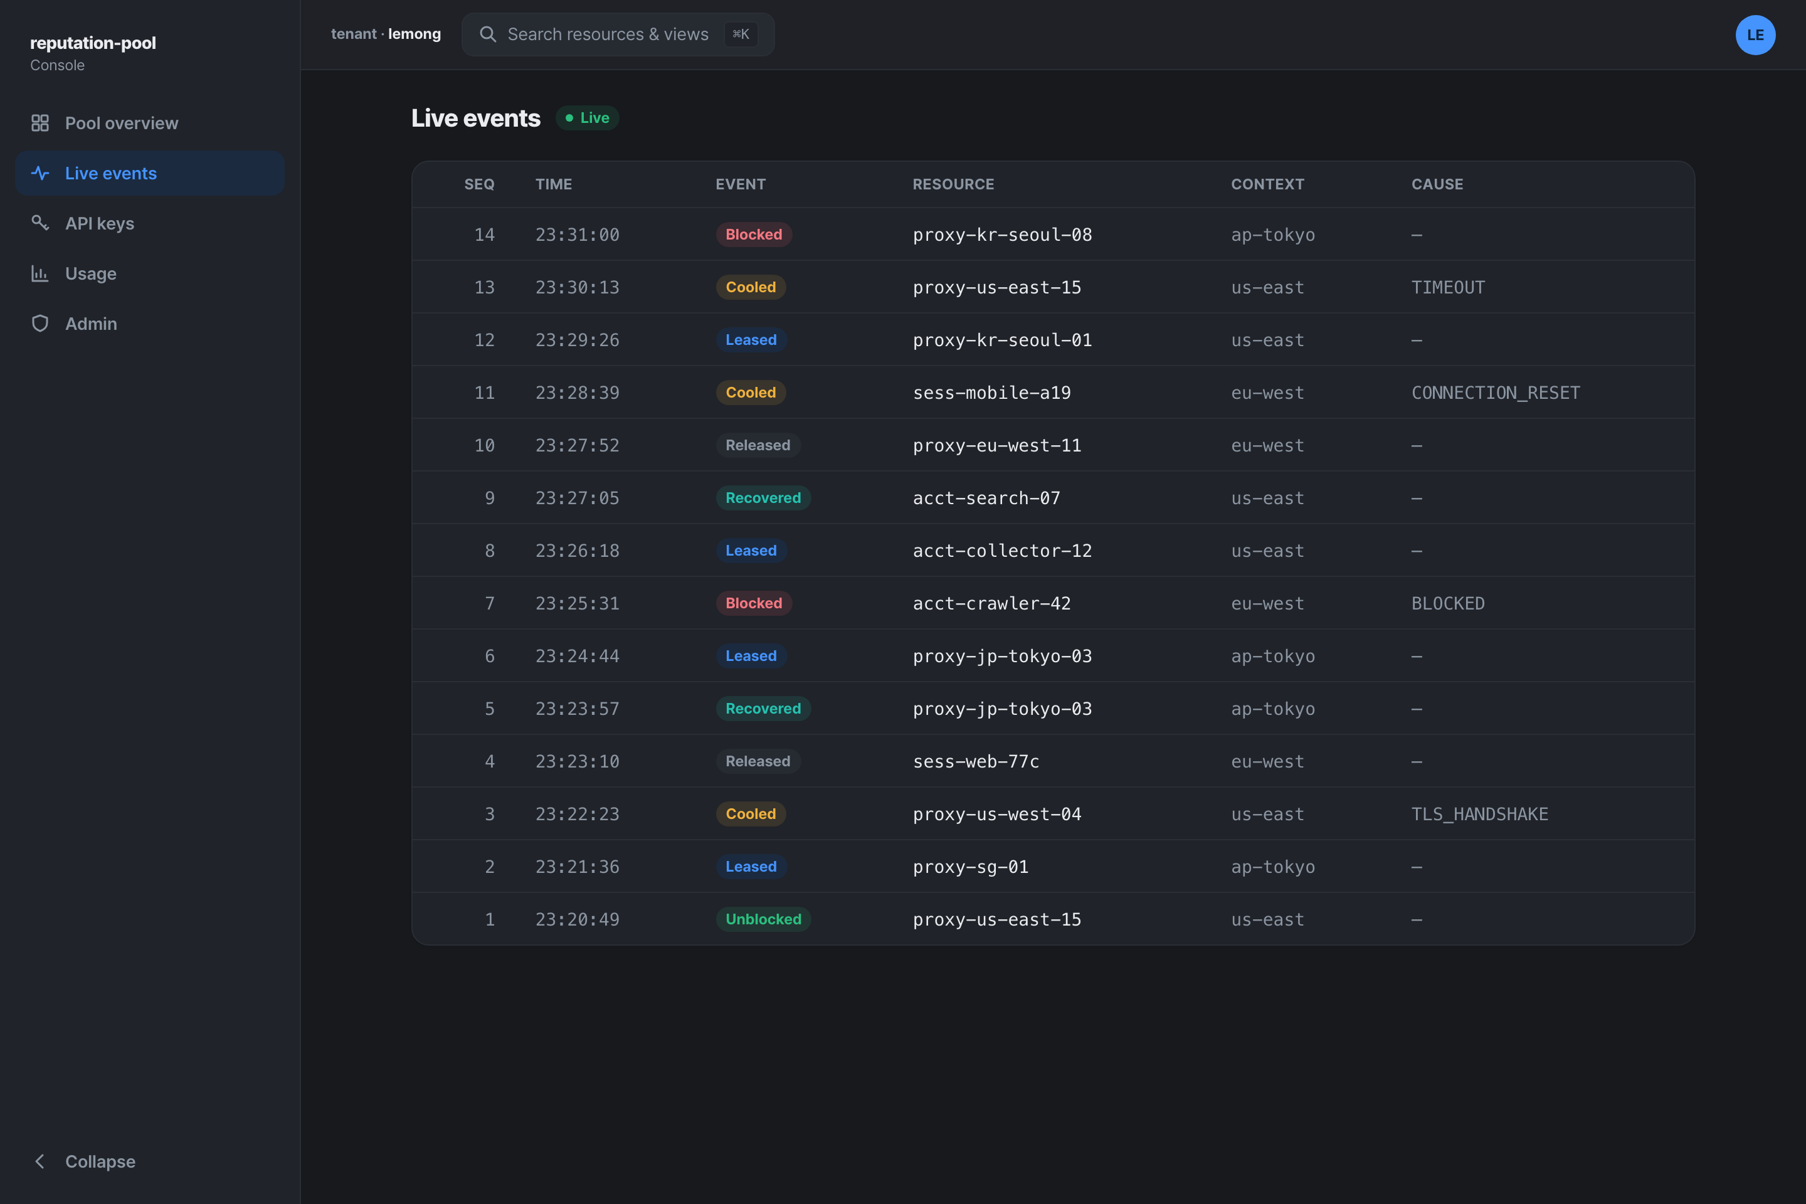Click eu-west context for sess-web-77c
The width and height of the screenshot is (1806, 1204).
point(1268,762)
